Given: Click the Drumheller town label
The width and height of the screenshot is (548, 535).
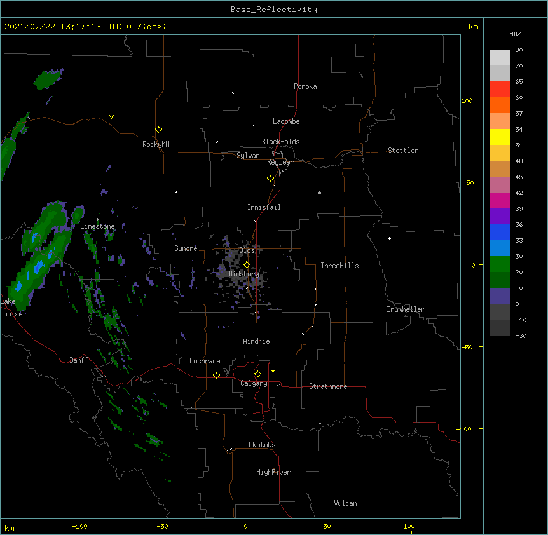Looking at the screenshot, I should point(406,309).
